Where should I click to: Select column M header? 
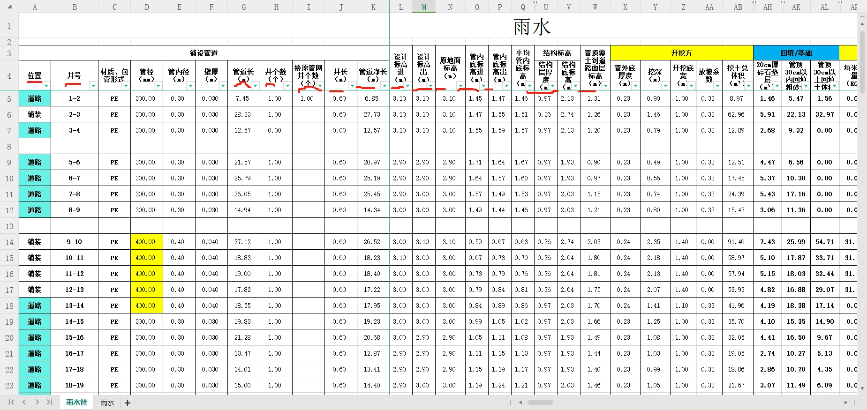424,7
